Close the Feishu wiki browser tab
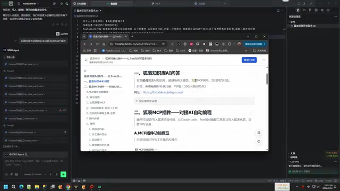 [x=126, y=37]
